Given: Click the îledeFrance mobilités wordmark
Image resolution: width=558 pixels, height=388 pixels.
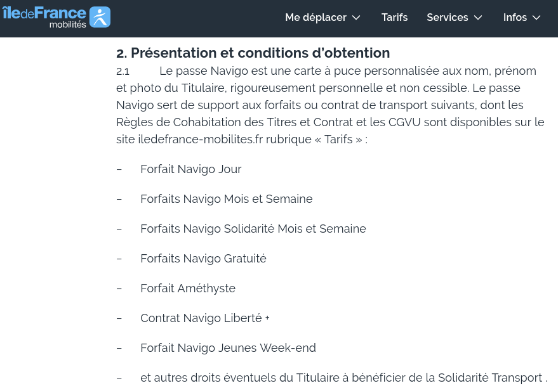Looking at the screenshot, I should point(44,17).
